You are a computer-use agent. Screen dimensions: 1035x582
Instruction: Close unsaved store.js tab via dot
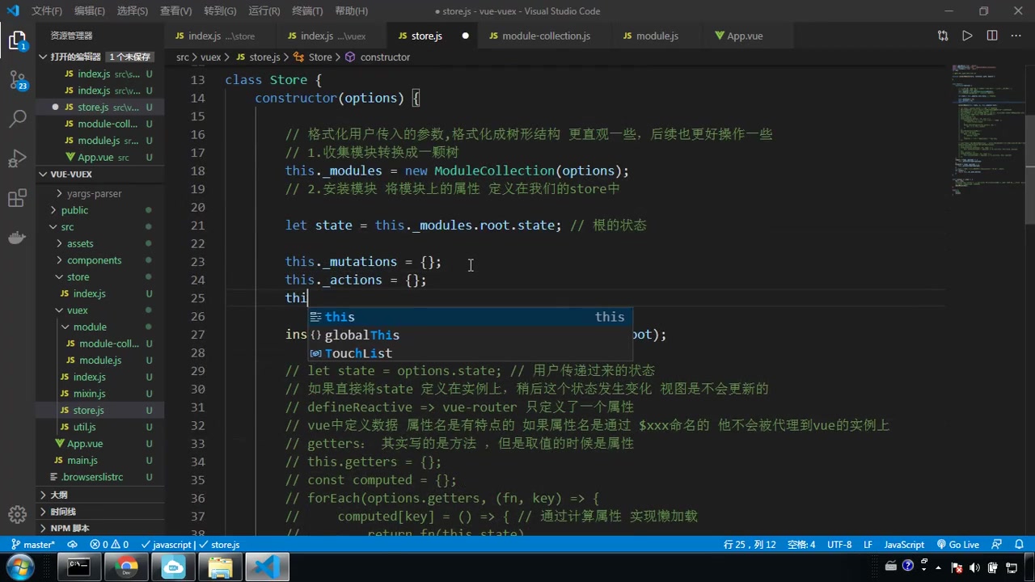click(466, 36)
